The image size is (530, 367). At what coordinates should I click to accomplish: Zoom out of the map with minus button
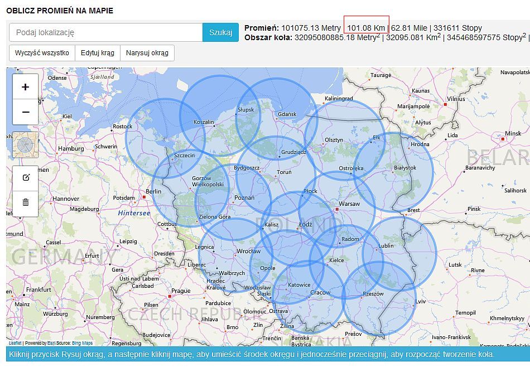[x=25, y=112]
